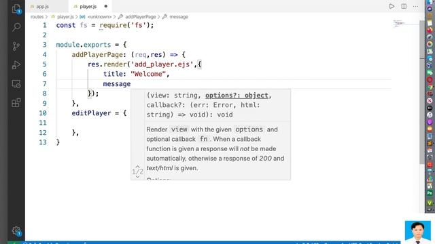435x244 pixels.
Task: Show previous signature in parameter hint
Action: (x=137, y=167)
